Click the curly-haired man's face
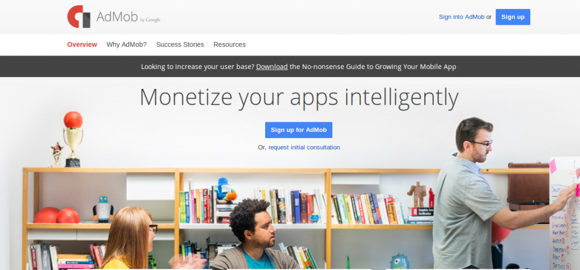 pyautogui.click(x=265, y=231)
